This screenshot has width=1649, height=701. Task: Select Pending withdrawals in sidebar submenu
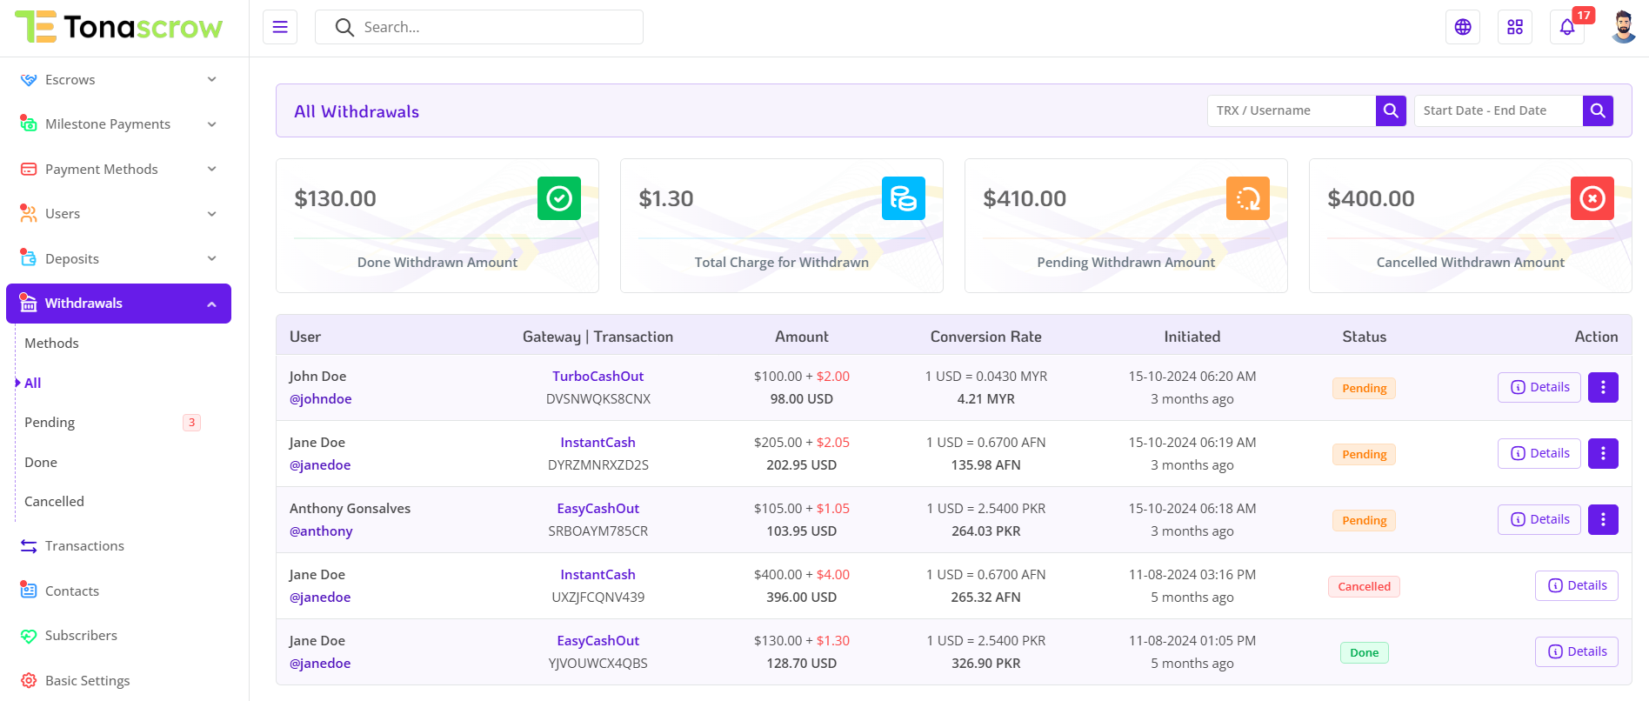[x=50, y=423]
